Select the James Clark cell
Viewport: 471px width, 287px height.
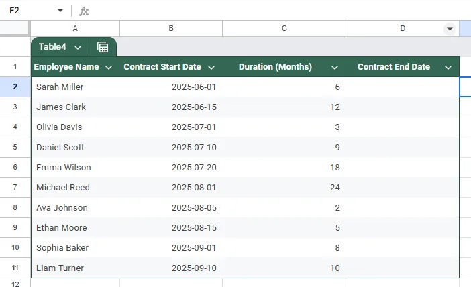tap(75, 107)
